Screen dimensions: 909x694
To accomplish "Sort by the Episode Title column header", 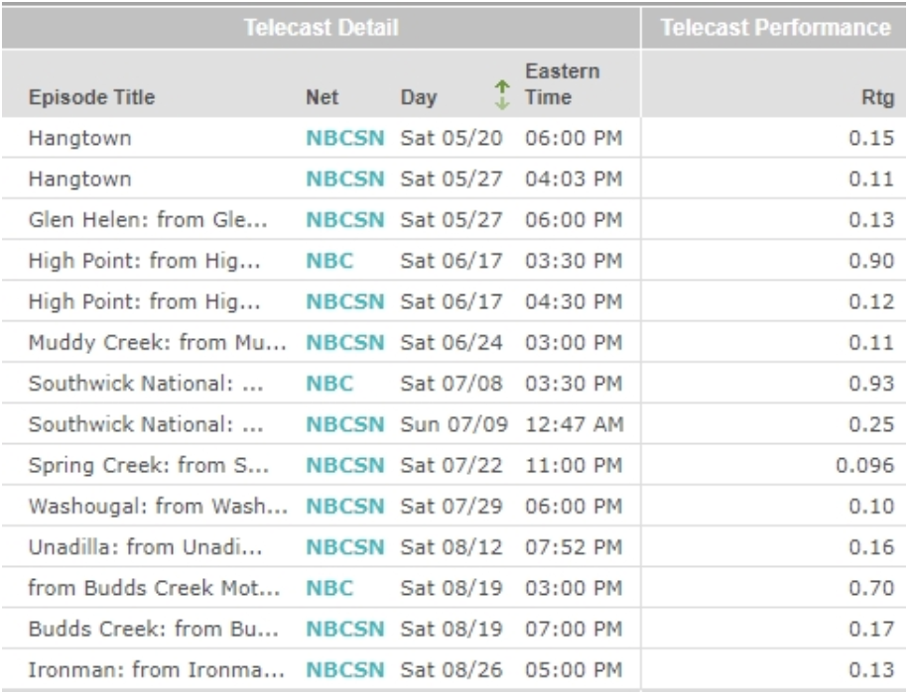I will tap(92, 98).
